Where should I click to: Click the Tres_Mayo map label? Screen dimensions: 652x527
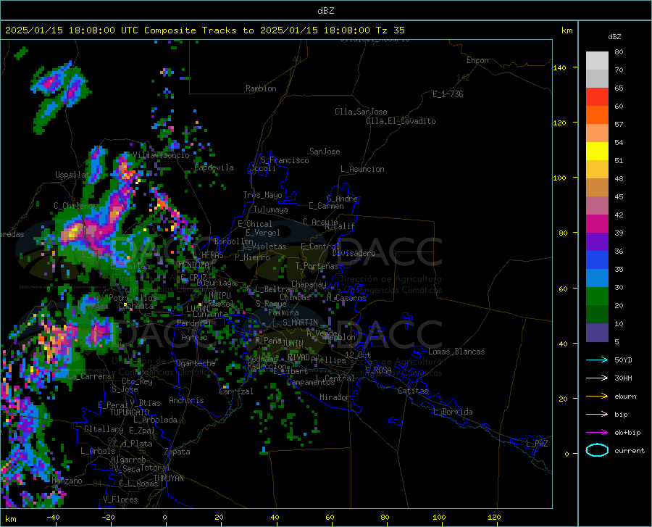click(262, 195)
